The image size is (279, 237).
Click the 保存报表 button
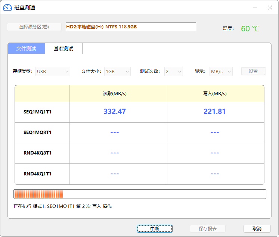coord(208,228)
